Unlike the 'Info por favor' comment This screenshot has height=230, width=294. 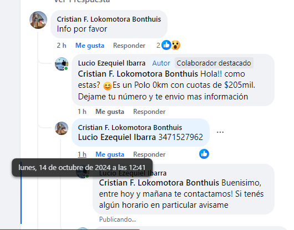(x=90, y=46)
